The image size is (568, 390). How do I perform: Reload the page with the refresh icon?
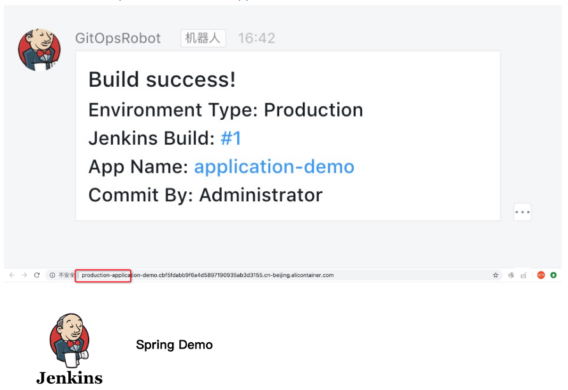[x=36, y=275]
